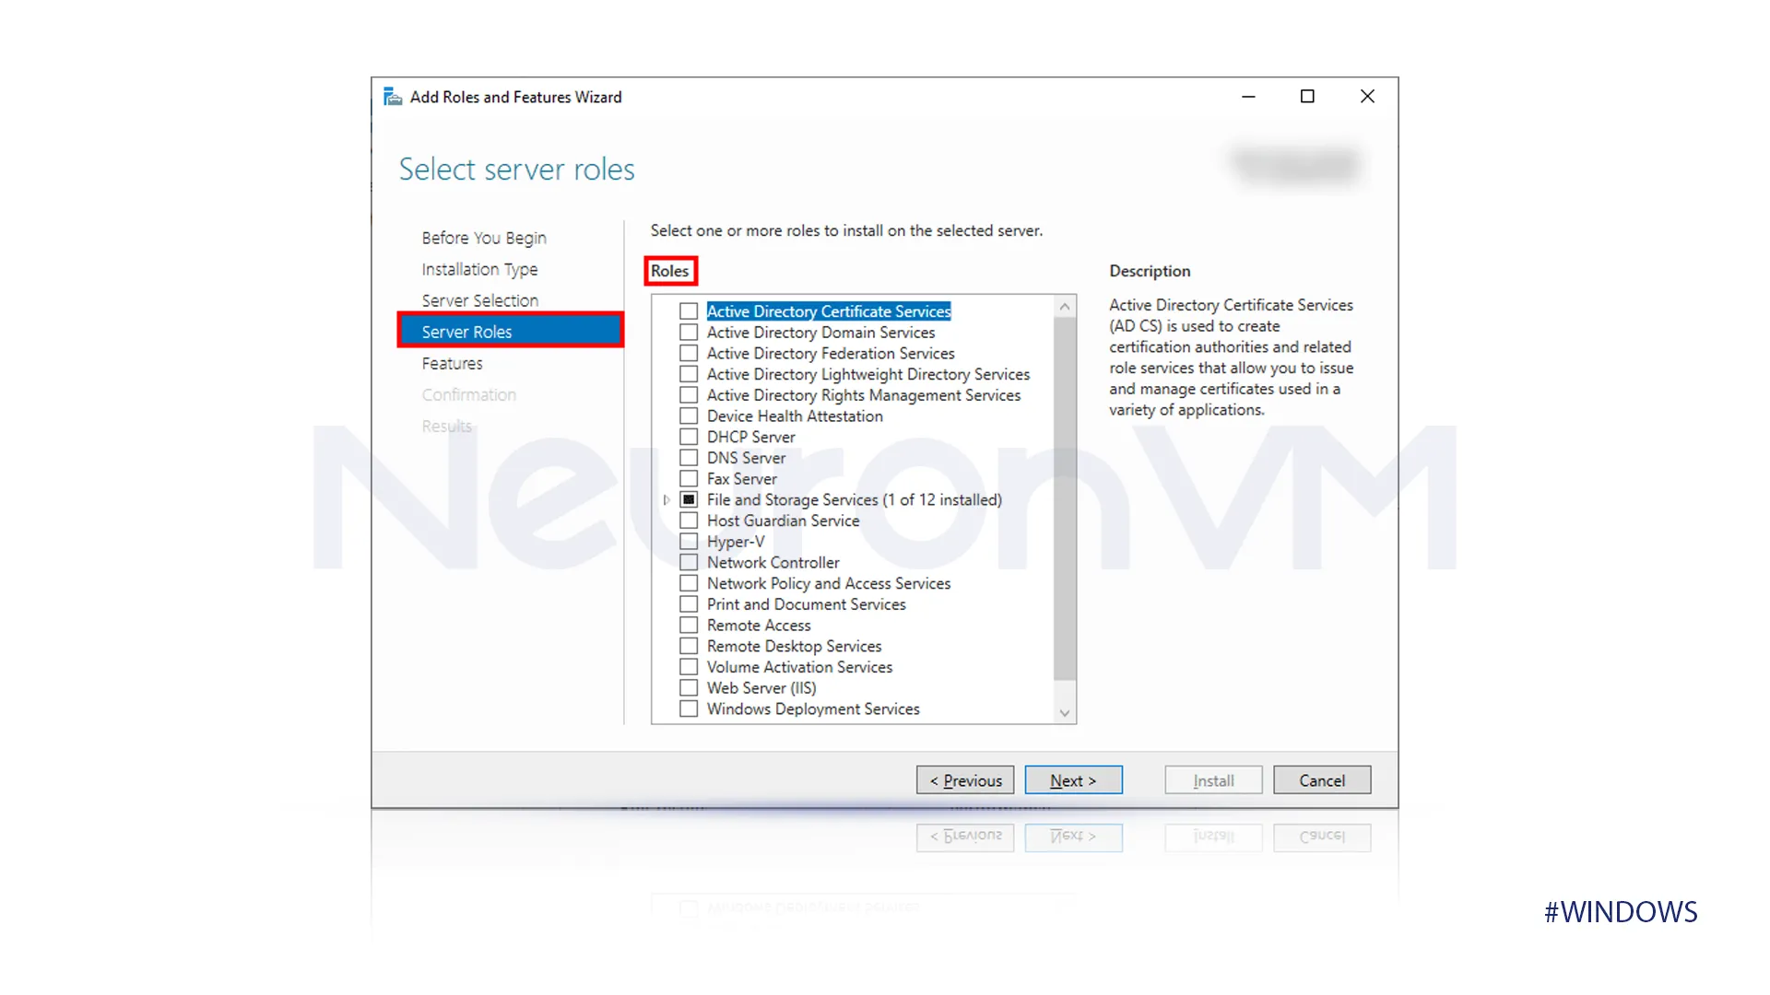Click the File and Storage Services role icon
The height and width of the screenshot is (995, 1770).
click(x=688, y=499)
